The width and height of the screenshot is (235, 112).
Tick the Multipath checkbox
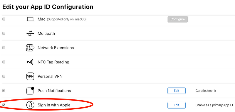pyautogui.click(x=4, y=33)
